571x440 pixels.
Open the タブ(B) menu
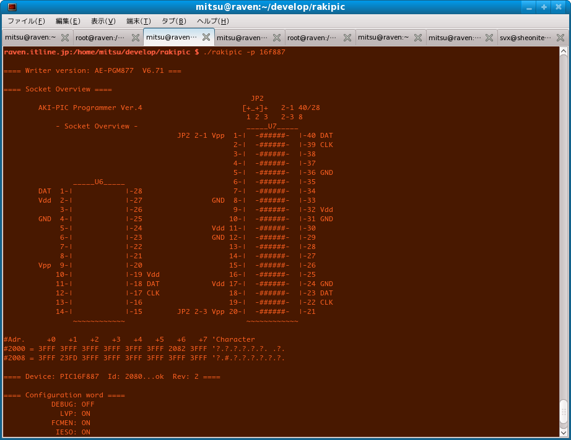(x=173, y=21)
